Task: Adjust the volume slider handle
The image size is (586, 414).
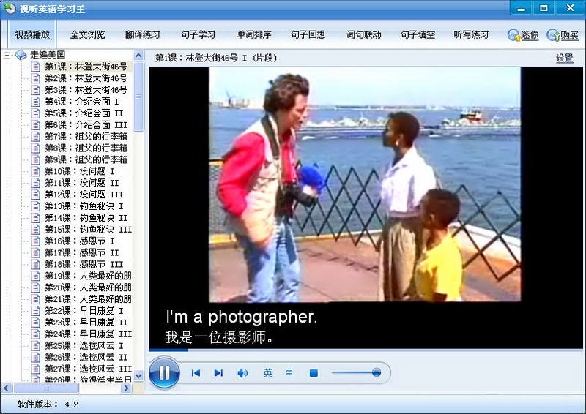Action: coord(377,372)
